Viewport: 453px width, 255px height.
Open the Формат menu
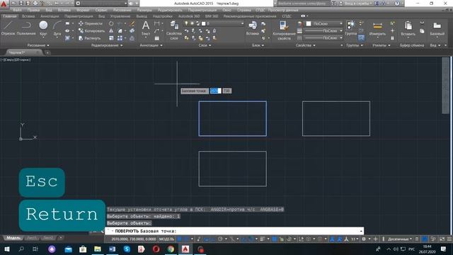pyautogui.click(x=83, y=10)
